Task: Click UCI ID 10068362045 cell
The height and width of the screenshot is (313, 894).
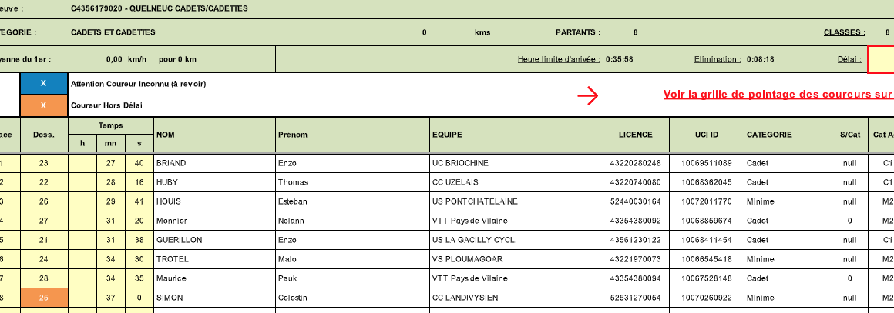Action: pyautogui.click(x=705, y=182)
